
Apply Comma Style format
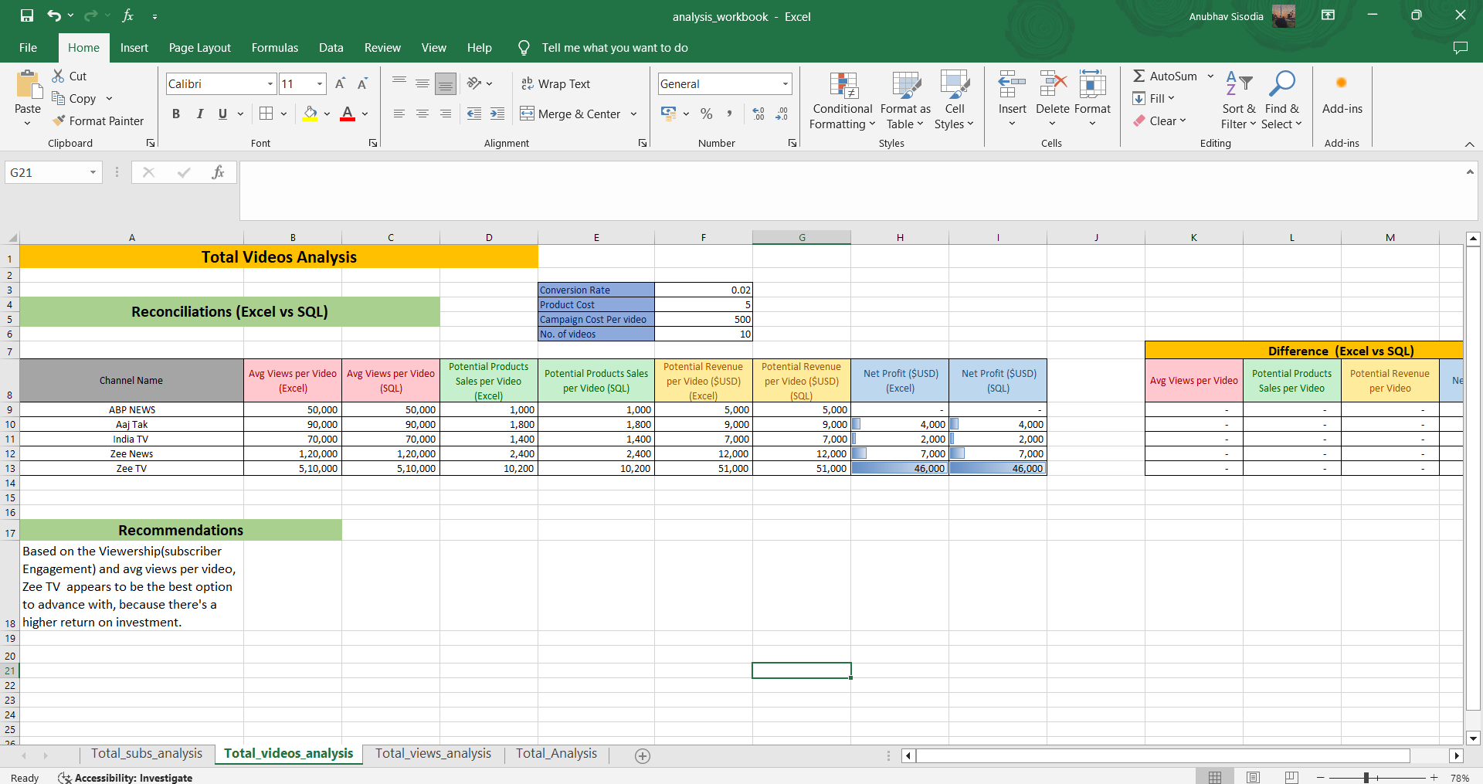coord(729,114)
